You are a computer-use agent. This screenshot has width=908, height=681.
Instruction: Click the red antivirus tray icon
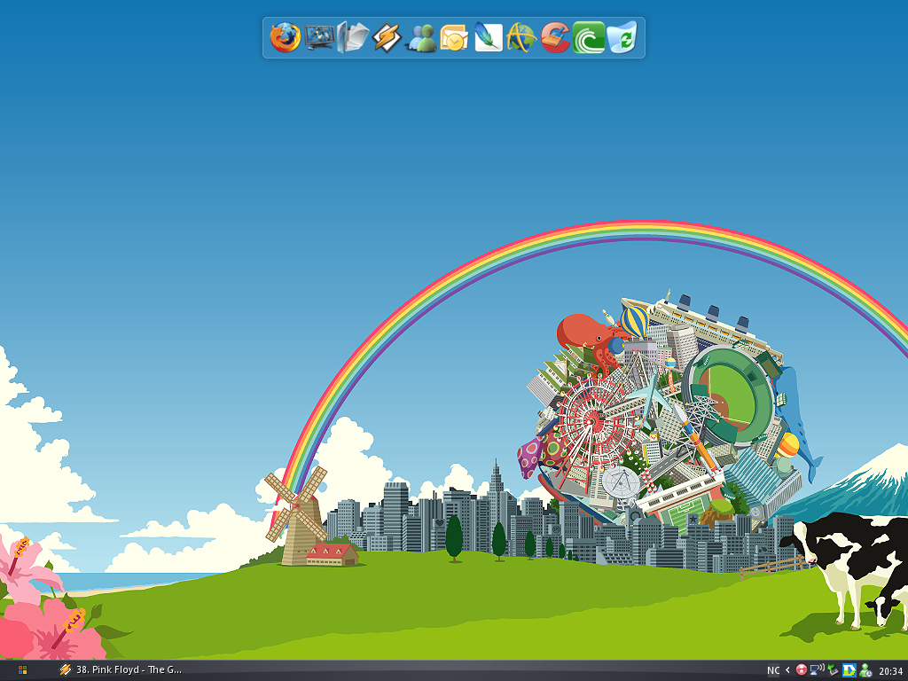tap(801, 670)
